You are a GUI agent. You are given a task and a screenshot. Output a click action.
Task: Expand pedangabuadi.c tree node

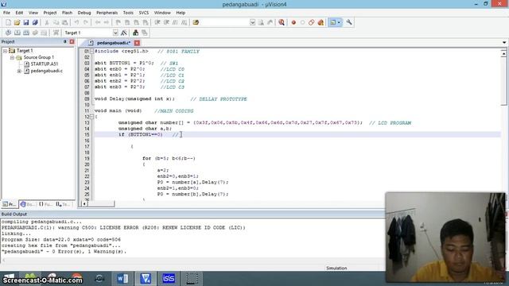click(x=19, y=71)
